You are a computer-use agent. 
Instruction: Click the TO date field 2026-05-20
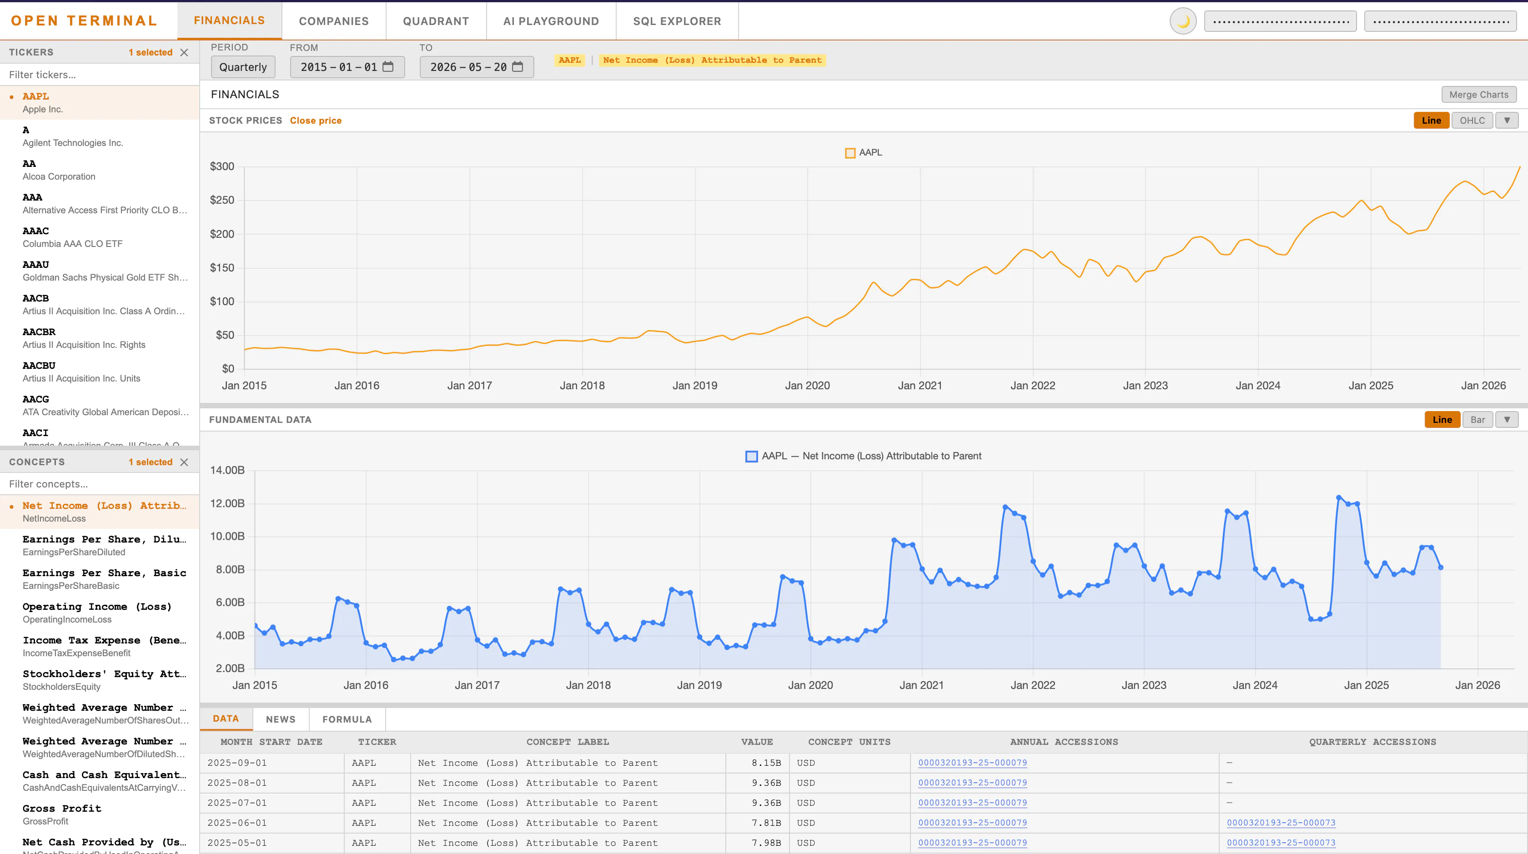pos(477,67)
